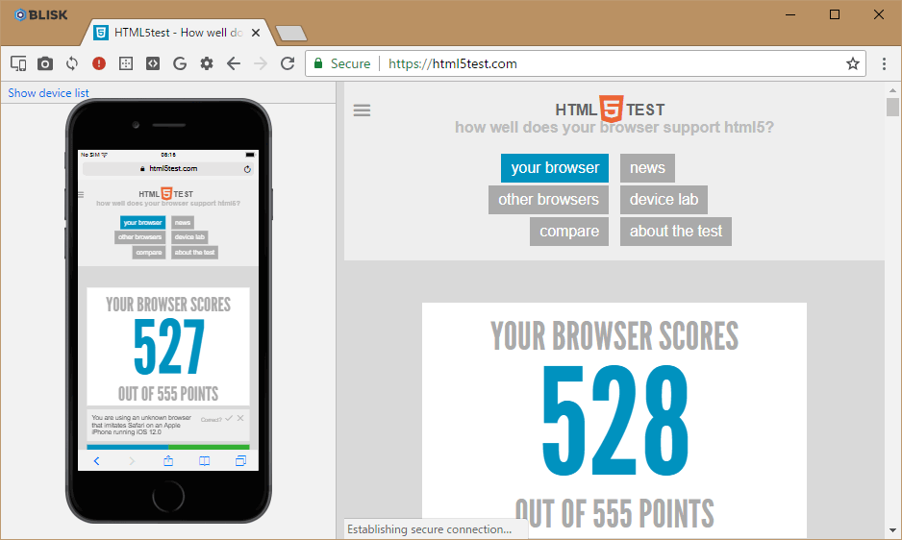Expand the hamburger menu in desktop page
Viewport: 902px width, 540px height.
point(362,110)
